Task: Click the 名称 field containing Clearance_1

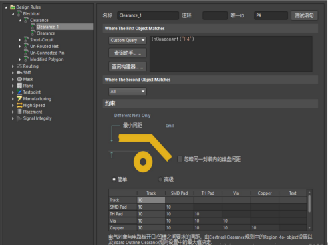Action: click(x=148, y=15)
